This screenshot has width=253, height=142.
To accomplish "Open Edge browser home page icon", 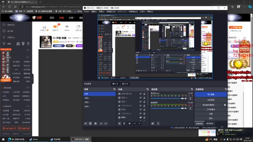I will [x=15, y=7].
